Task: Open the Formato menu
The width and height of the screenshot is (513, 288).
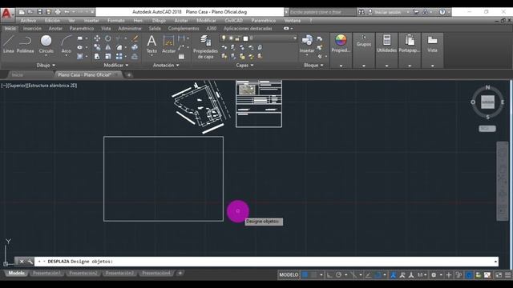Action: tap(116, 20)
